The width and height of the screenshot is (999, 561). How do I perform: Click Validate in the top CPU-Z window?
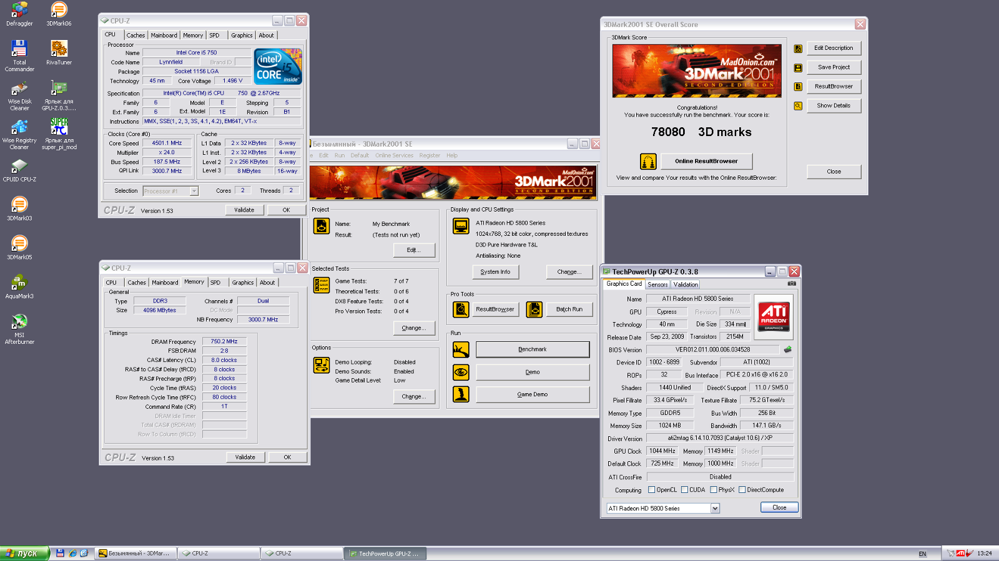(244, 210)
